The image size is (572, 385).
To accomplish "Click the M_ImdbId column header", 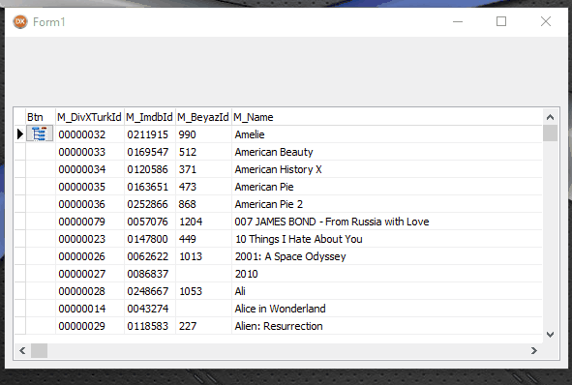I will click(x=150, y=117).
